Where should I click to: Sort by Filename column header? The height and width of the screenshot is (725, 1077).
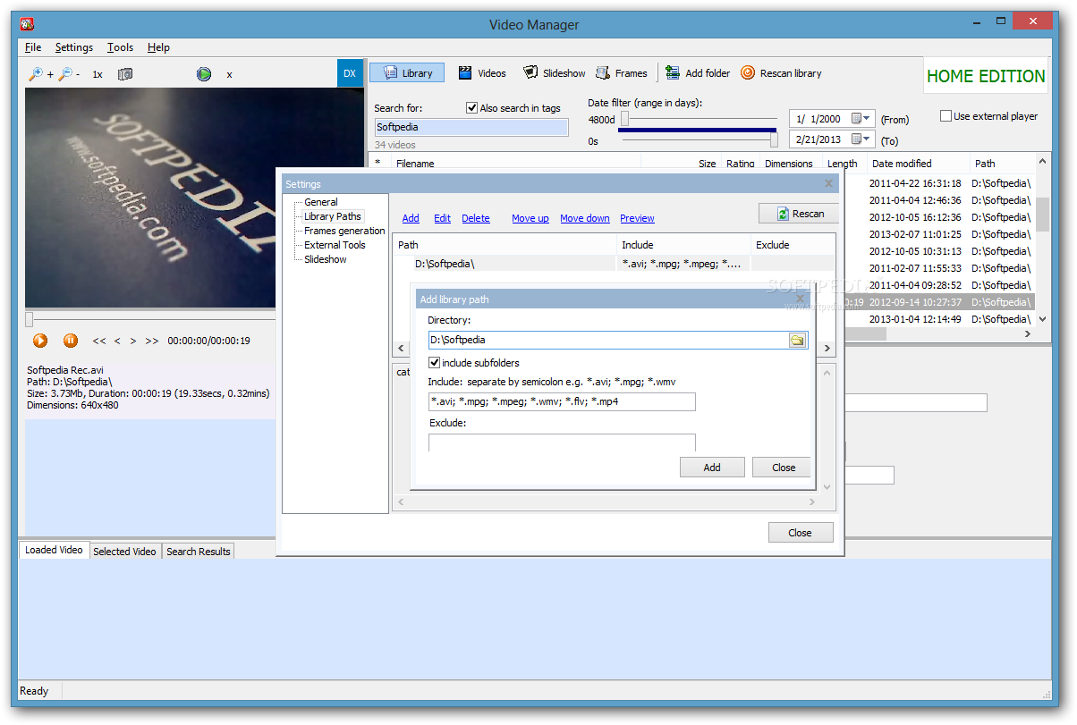514,164
